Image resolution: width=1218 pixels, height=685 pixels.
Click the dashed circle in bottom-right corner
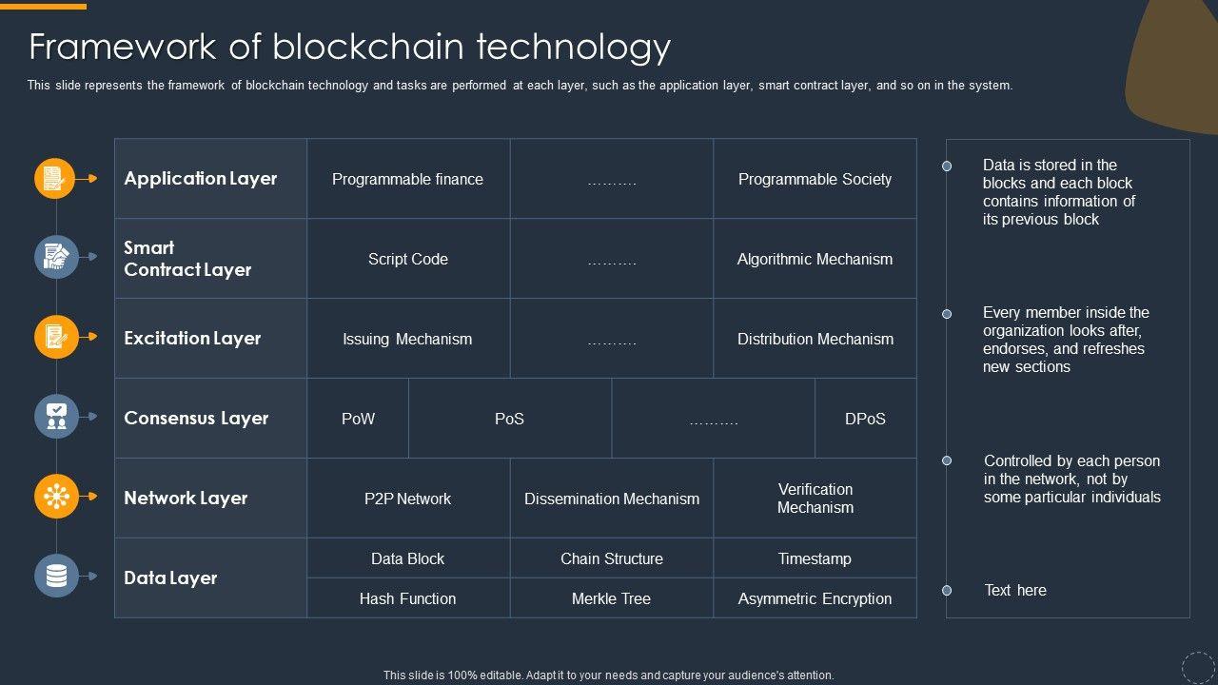1198,667
